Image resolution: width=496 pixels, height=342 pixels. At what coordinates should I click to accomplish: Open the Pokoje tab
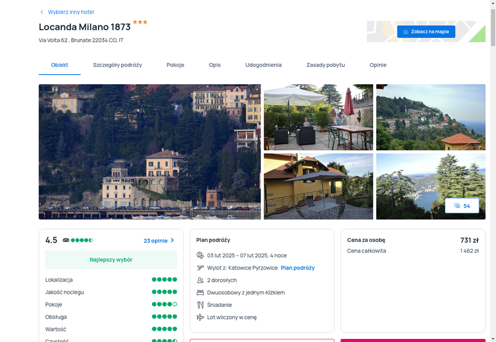(175, 65)
